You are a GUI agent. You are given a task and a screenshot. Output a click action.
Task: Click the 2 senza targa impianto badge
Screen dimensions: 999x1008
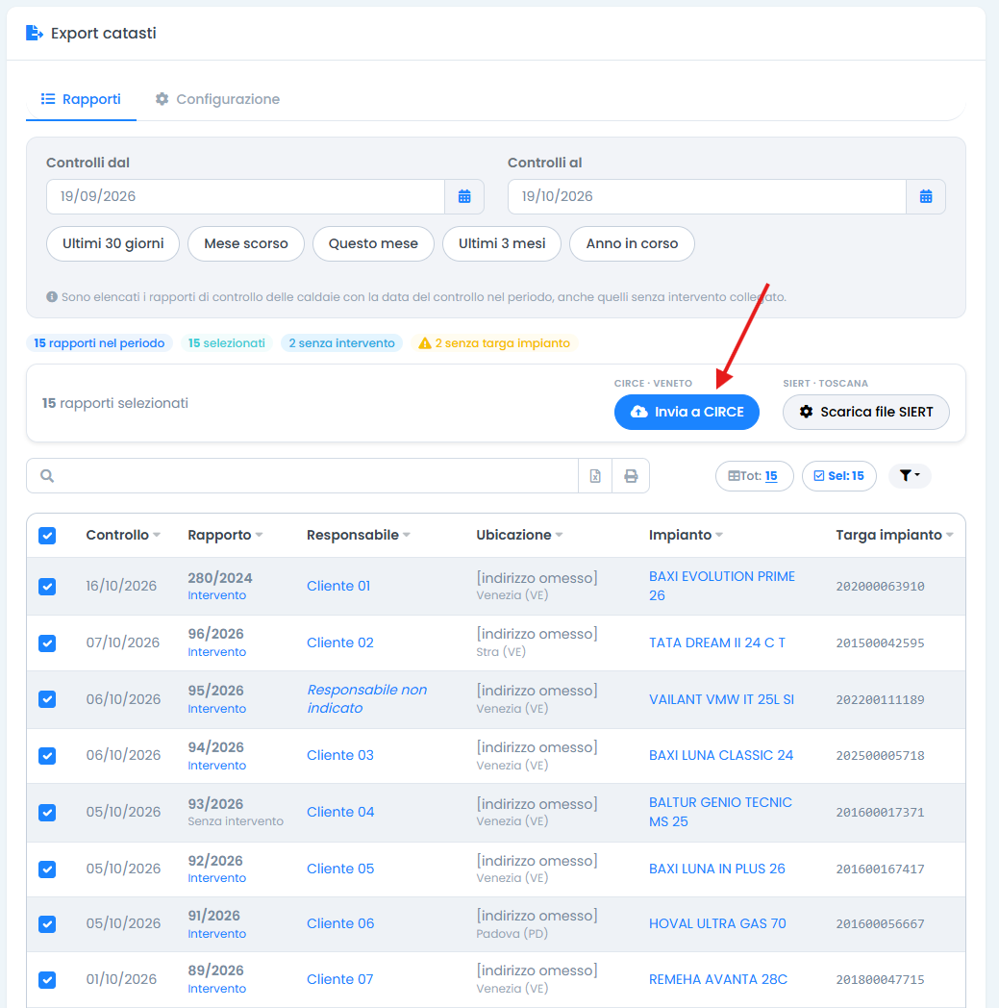coord(494,343)
